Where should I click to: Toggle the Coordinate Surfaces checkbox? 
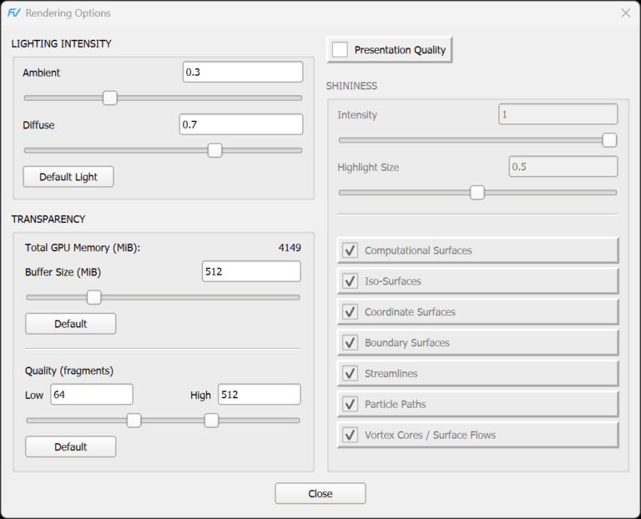point(350,312)
